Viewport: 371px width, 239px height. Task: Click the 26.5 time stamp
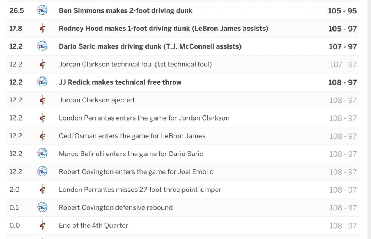pyautogui.click(x=17, y=11)
